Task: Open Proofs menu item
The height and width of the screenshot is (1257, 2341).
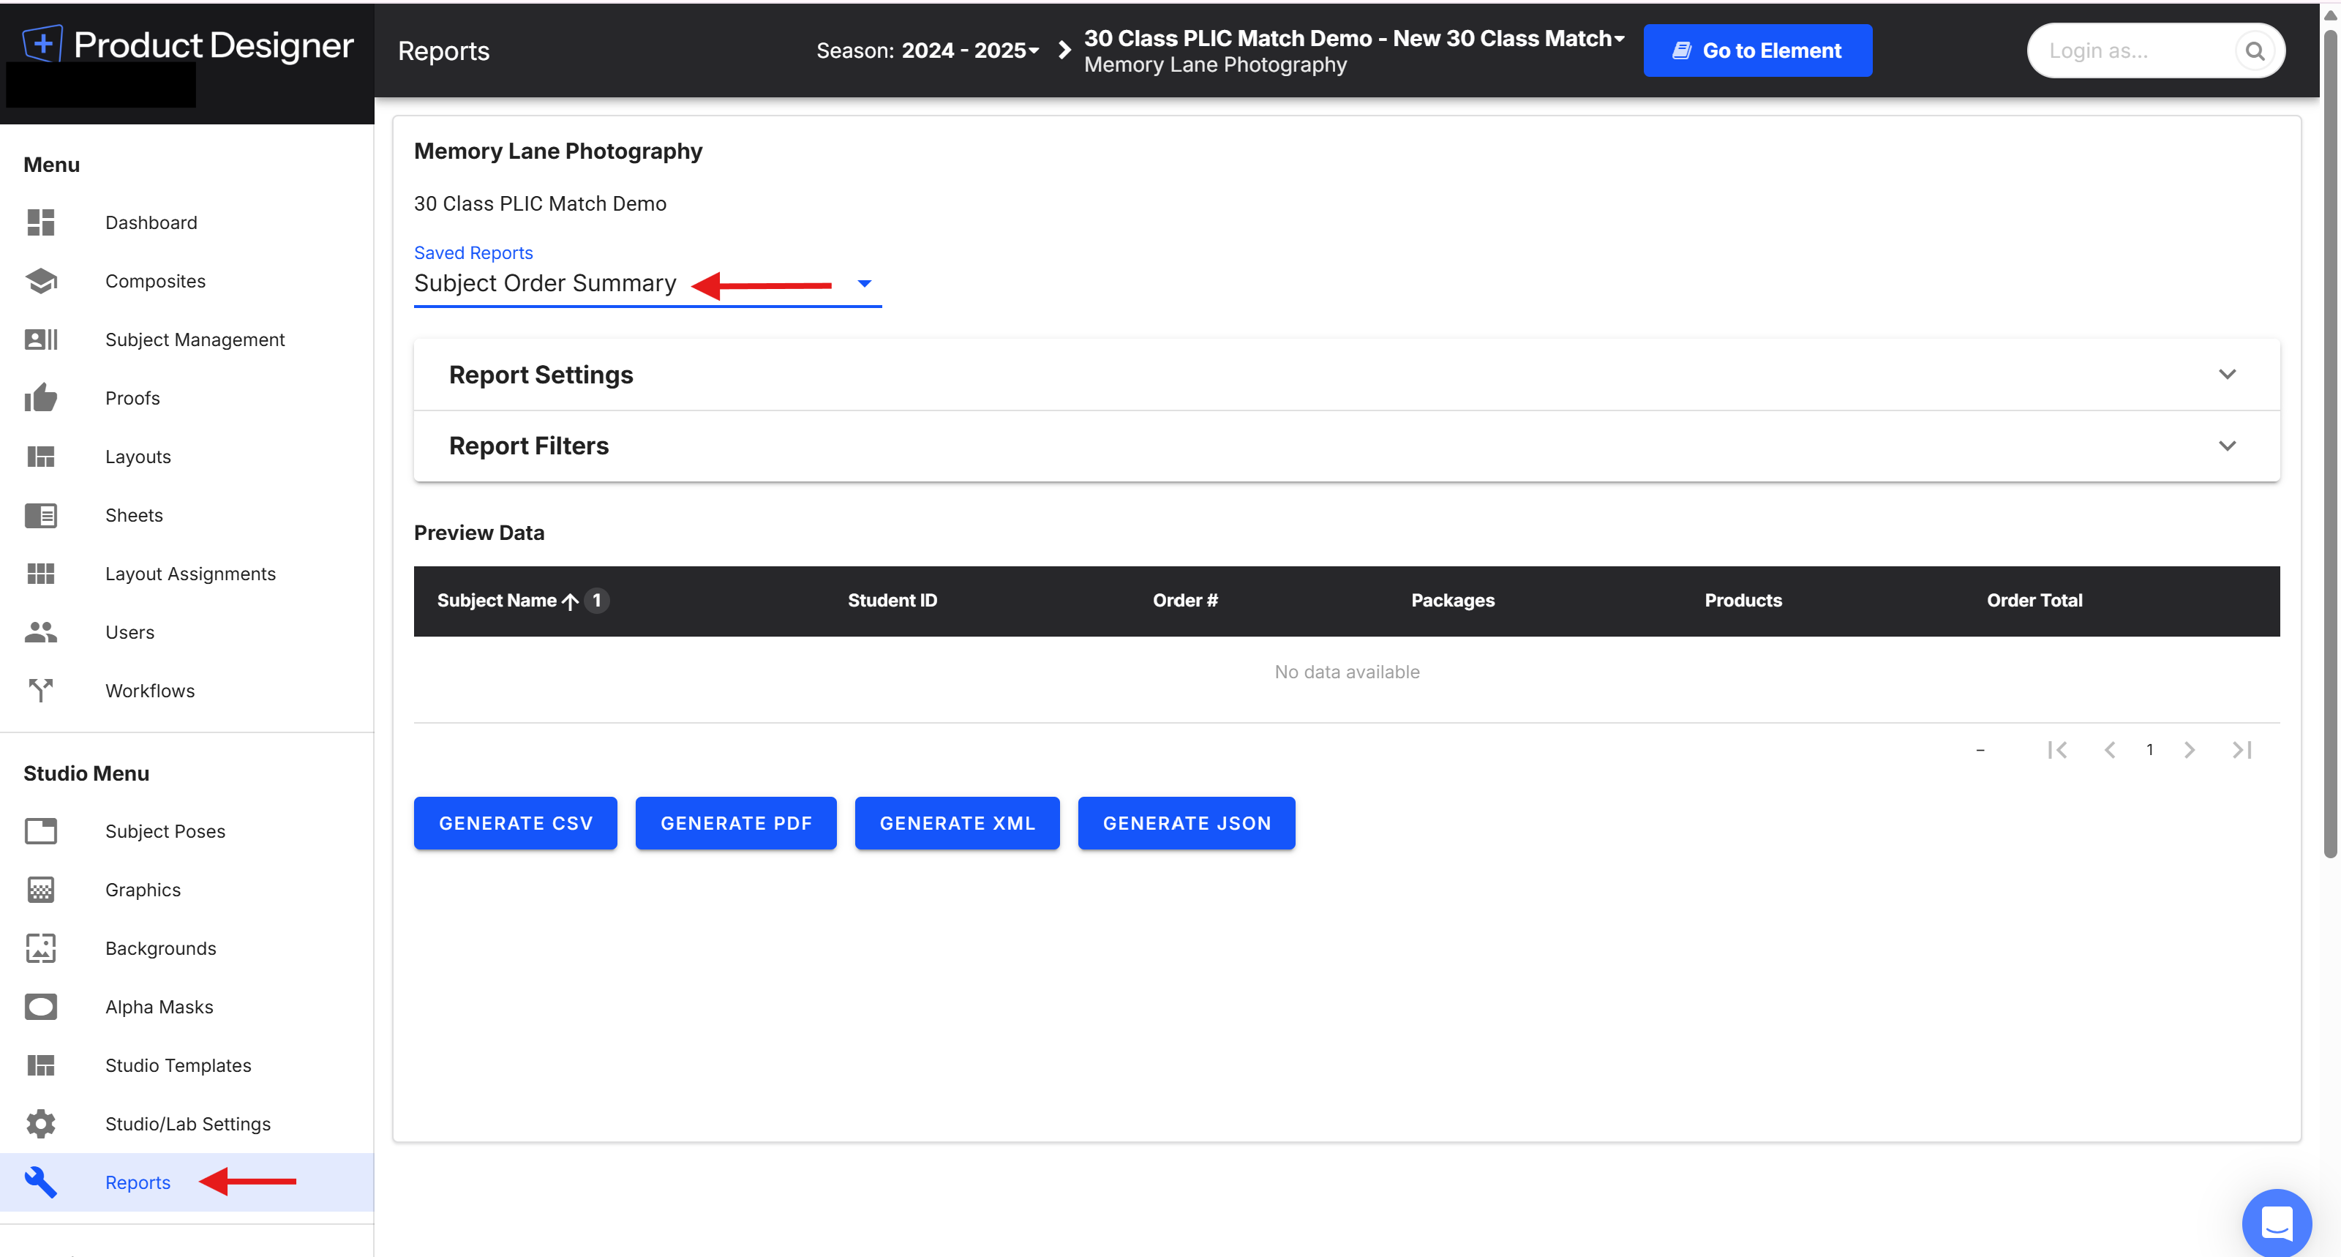Action: coord(187,397)
